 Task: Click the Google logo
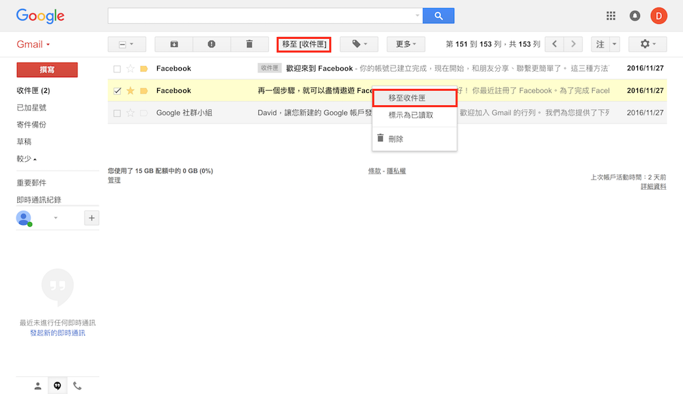tap(40, 16)
